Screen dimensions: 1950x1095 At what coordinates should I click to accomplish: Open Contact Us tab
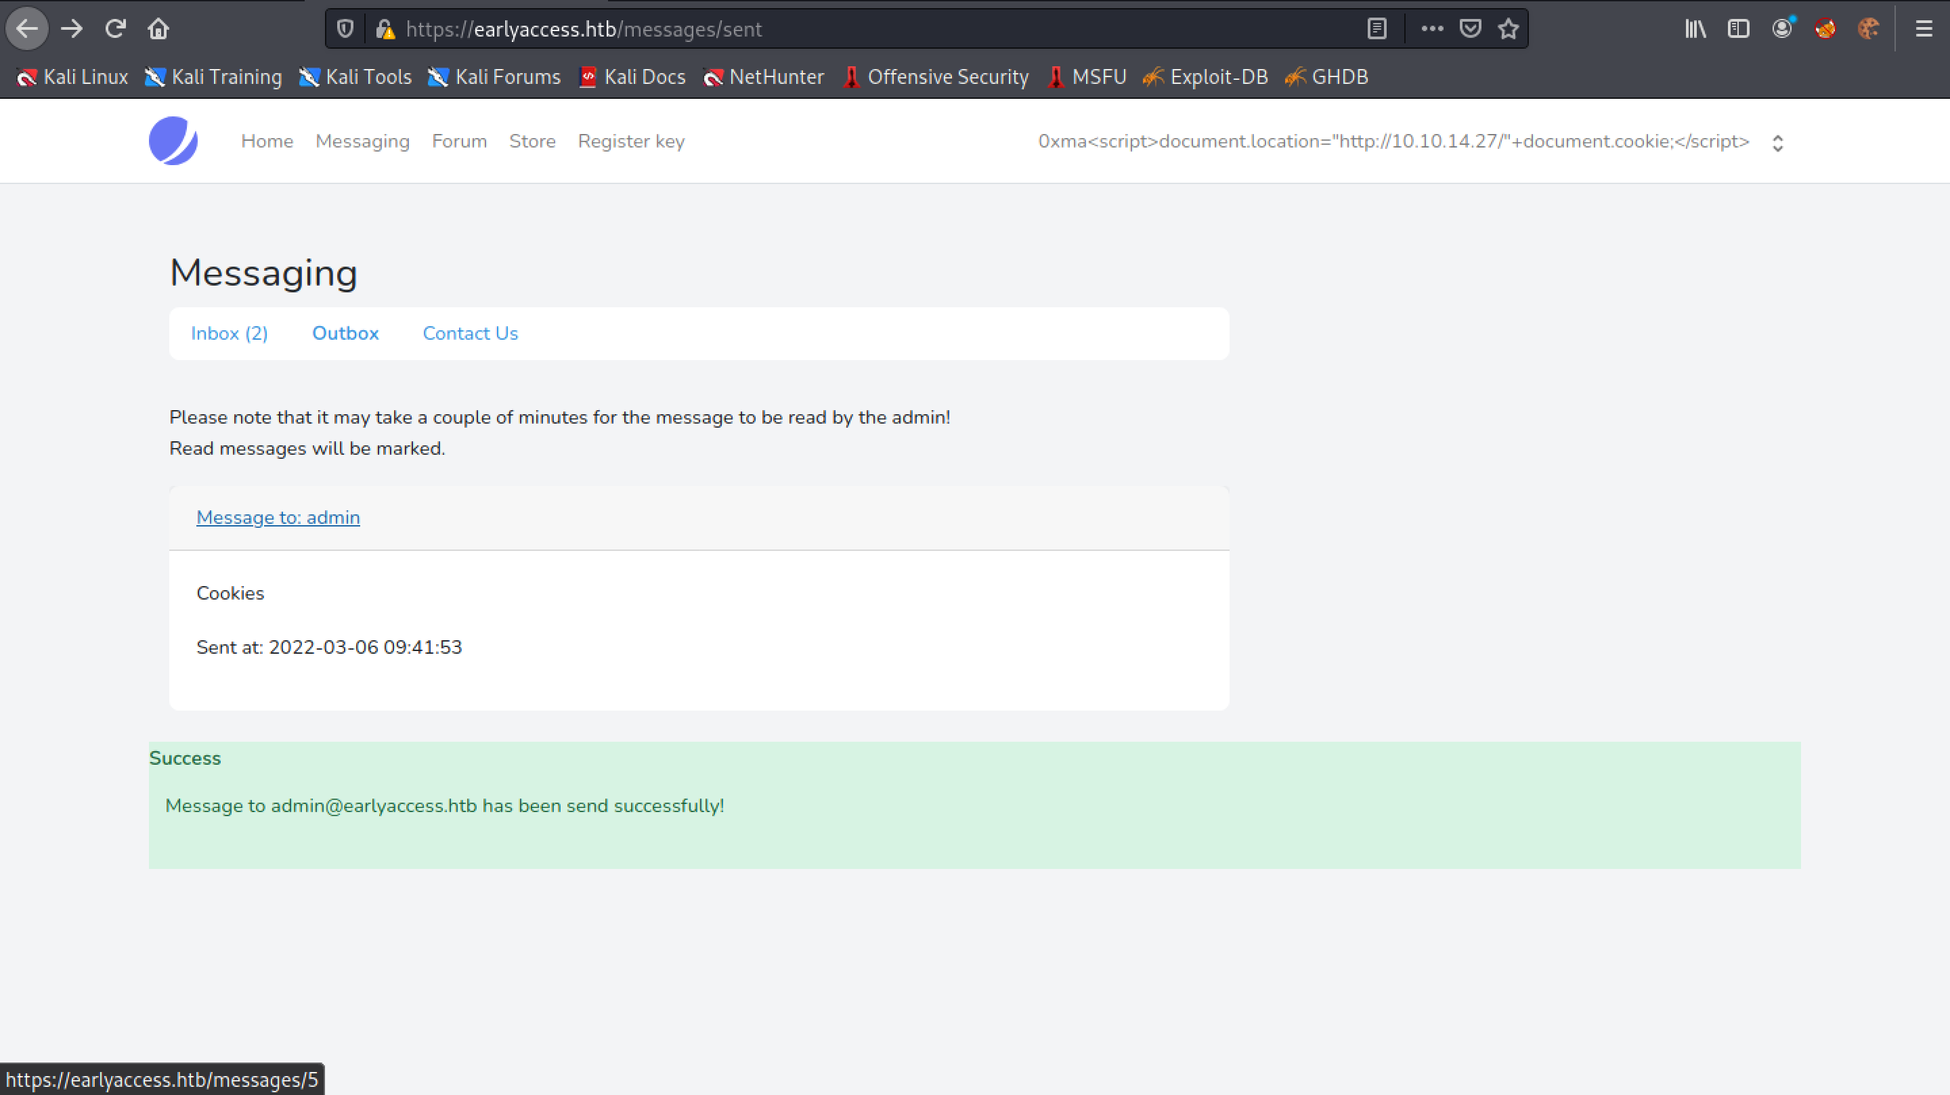click(470, 334)
